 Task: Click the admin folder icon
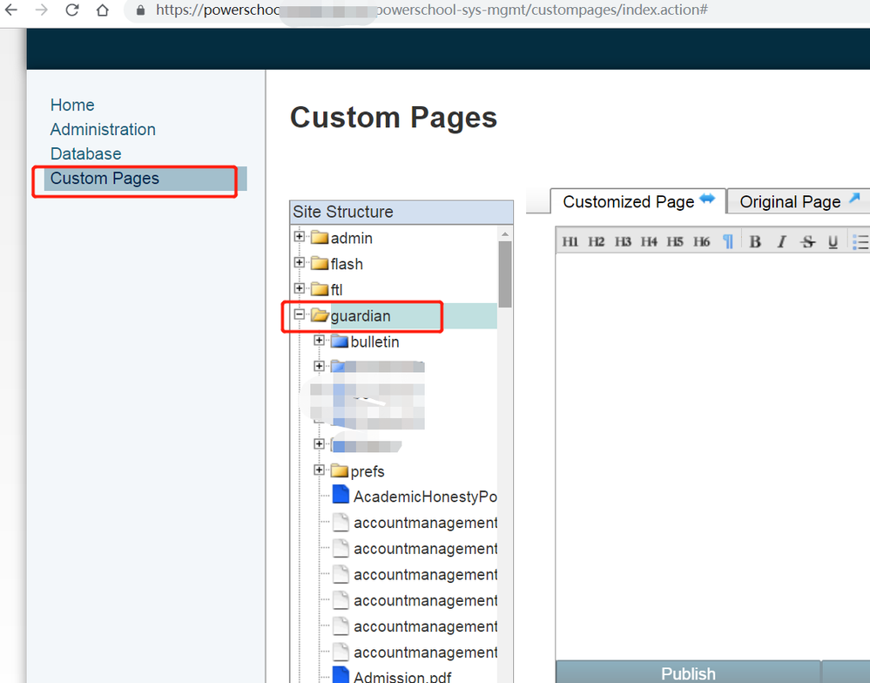320,238
